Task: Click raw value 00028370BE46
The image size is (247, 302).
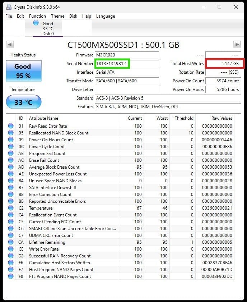Action: (217, 263)
